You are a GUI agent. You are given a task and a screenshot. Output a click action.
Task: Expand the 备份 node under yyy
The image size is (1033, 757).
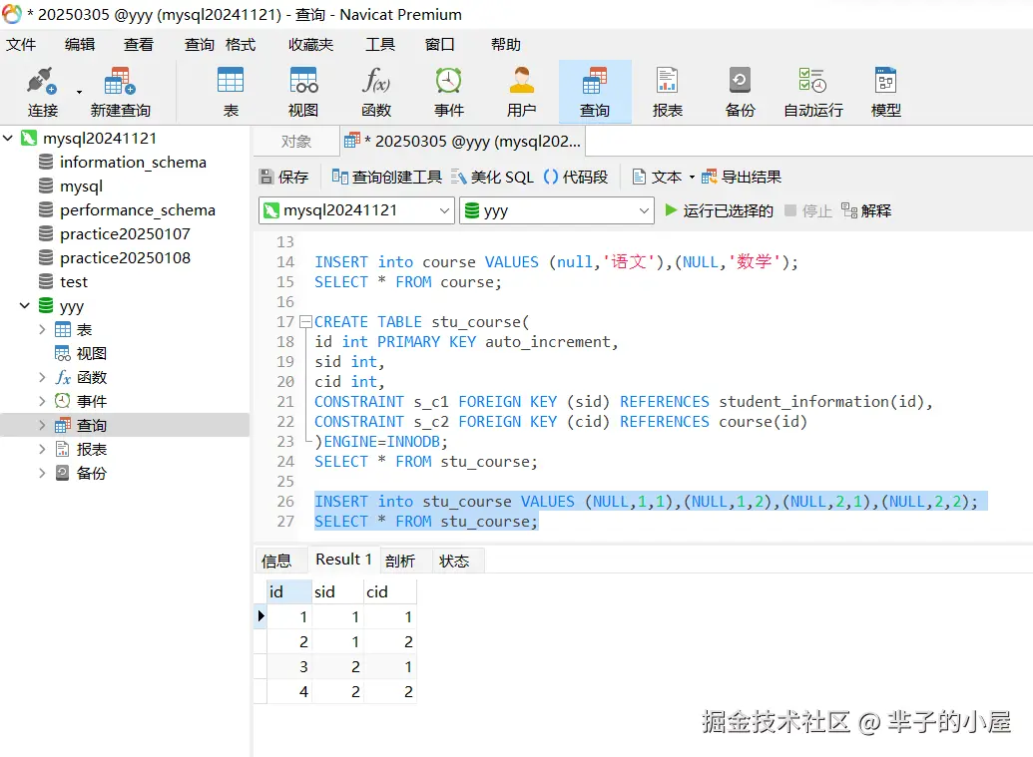coord(42,473)
